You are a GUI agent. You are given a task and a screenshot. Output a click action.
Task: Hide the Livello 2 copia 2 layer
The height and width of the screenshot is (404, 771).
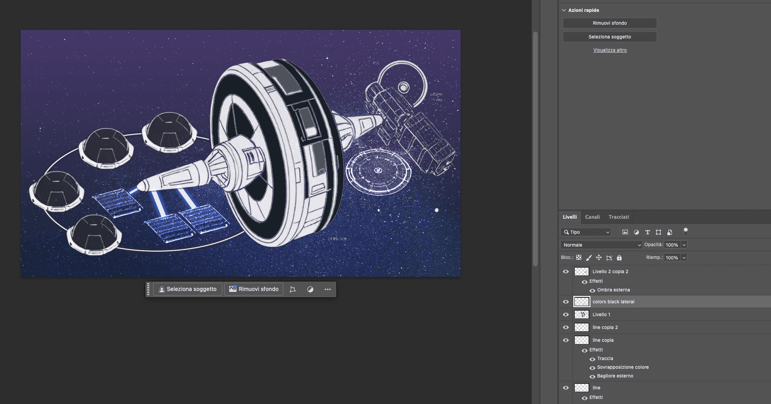(x=566, y=272)
